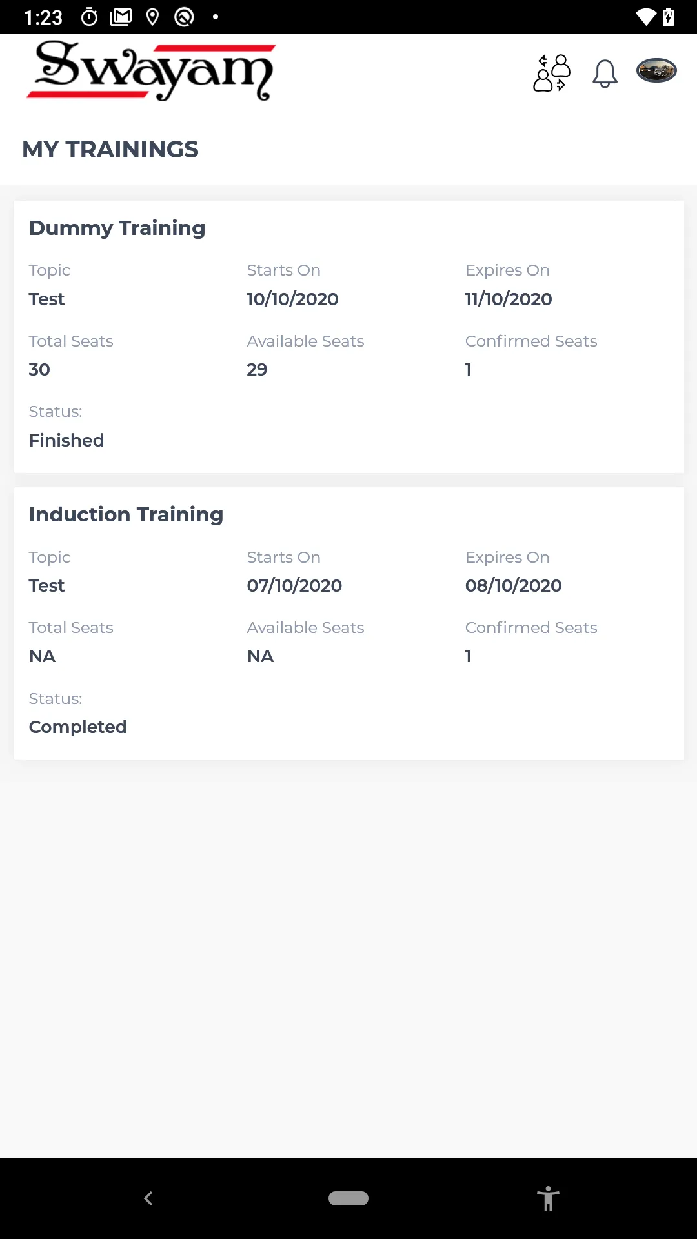Tap the MY TRAININGS heading
The width and height of the screenshot is (697, 1239).
point(110,150)
